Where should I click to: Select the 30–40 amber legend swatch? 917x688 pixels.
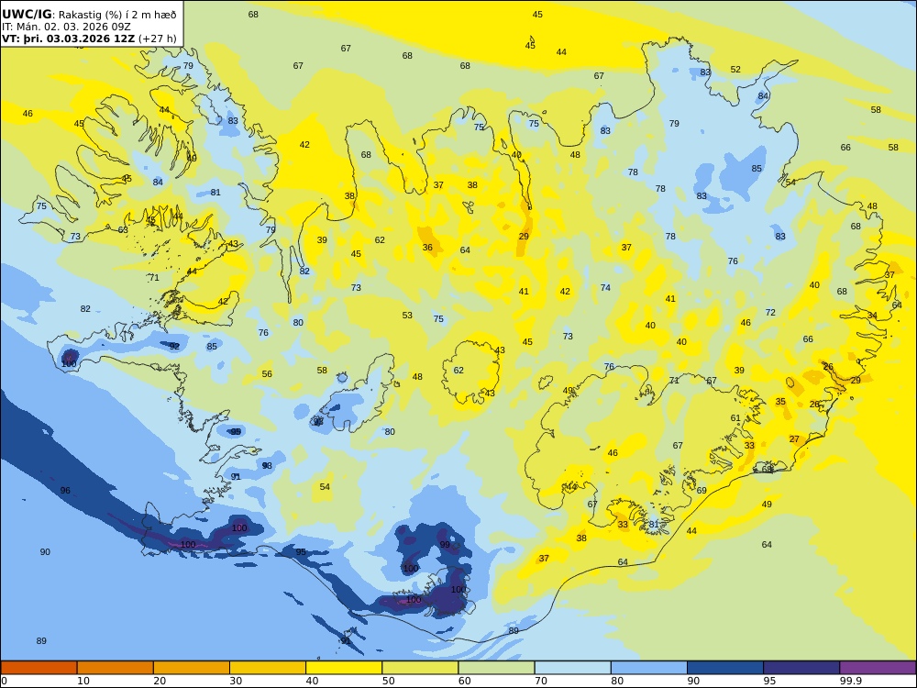[268, 668]
